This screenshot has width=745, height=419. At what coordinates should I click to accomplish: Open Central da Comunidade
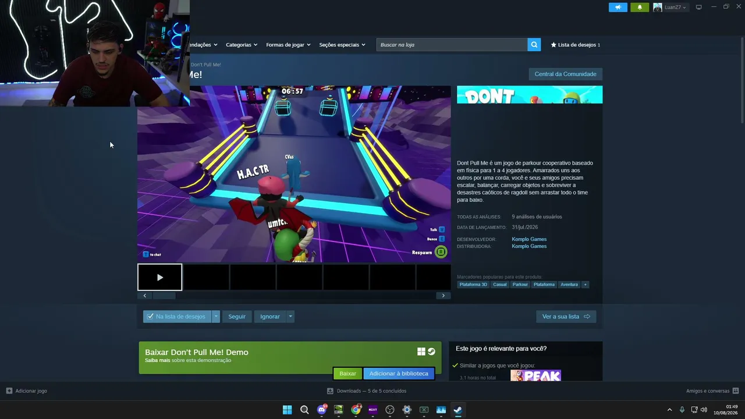(566, 74)
